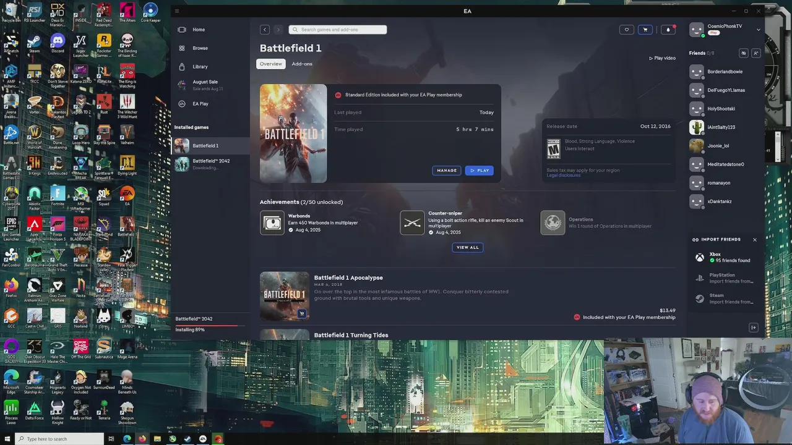This screenshot has width=792, height=445.
Task: Click the Battlefield 1 cover art
Action: point(293,133)
